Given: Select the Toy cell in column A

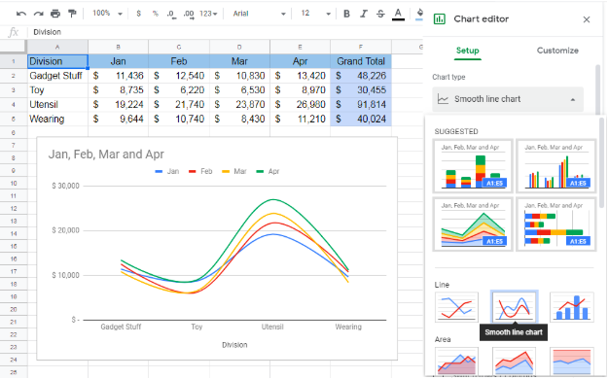Looking at the screenshot, I should point(57,90).
